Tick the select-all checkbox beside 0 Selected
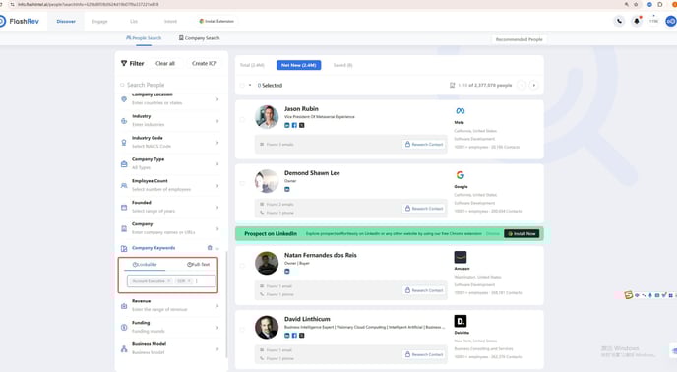Screen dimensions: 677x372 pyautogui.click(x=242, y=85)
